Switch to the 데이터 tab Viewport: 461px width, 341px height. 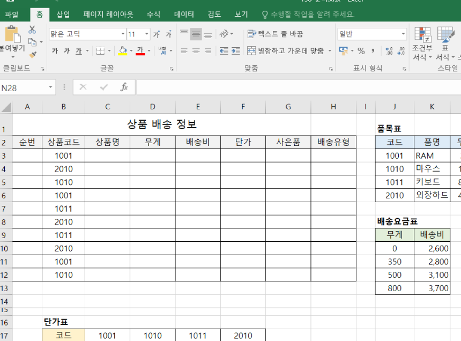pos(184,14)
